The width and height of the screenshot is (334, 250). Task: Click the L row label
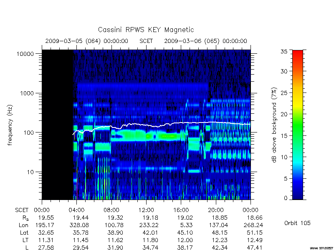(27, 247)
